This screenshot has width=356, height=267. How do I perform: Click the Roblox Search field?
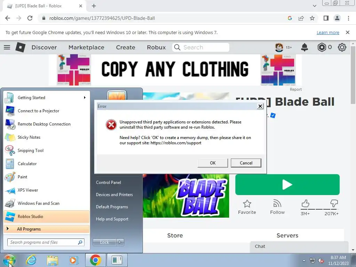tap(201, 47)
